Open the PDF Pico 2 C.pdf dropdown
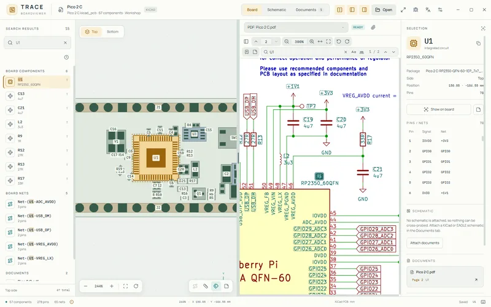The height and width of the screenshot is (307, 491). pyautogui.click(x=296, y=27)
